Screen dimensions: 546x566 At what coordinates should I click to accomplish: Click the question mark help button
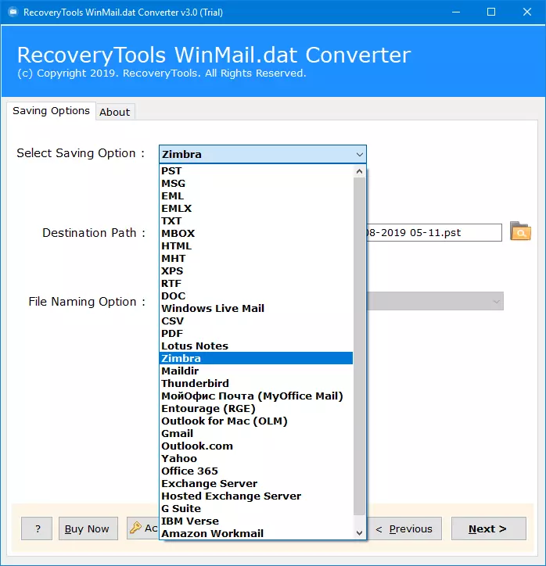(37, 528)
